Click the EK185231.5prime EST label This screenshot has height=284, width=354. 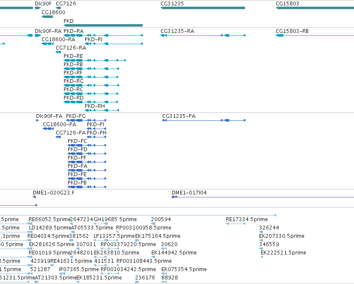pyautogui.click(x=99, y=278)
